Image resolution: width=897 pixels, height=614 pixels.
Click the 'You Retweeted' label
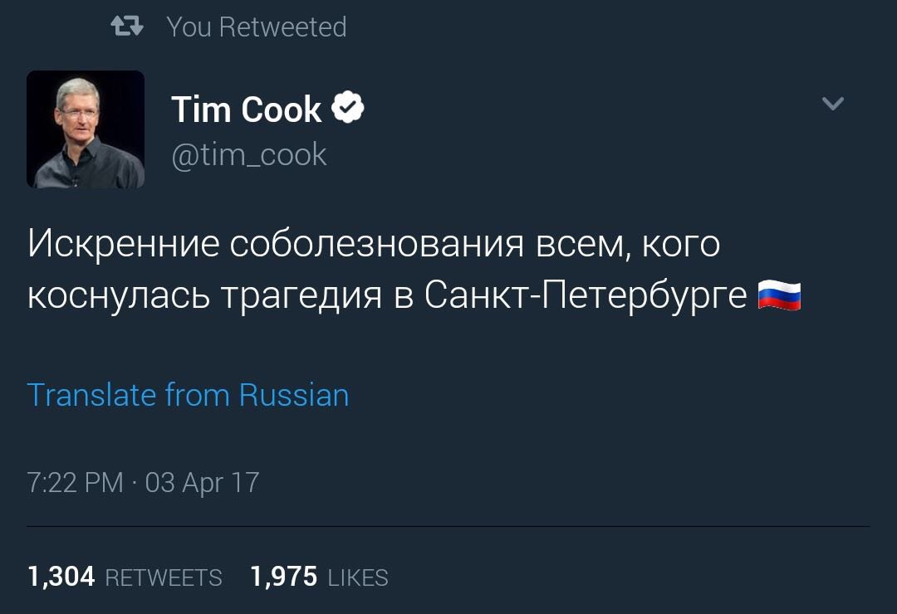[x=256, y=27]
